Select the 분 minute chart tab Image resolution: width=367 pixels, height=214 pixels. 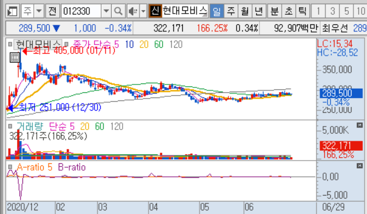[274, 11]
